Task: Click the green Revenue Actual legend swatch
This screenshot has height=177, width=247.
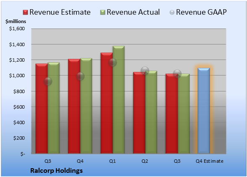Action: click(x=102, y=13)
